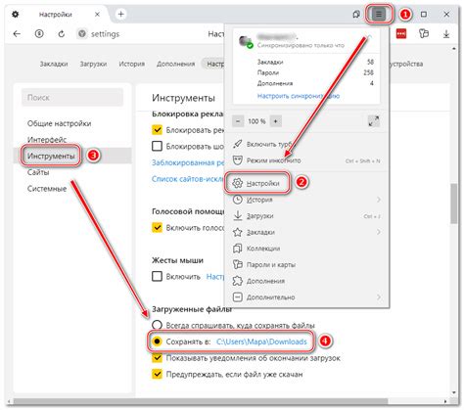Select Системные in settings sidebar

tap(47, 189)
